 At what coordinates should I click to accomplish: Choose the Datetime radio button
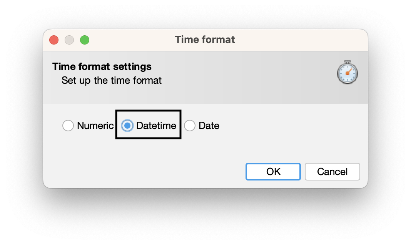point(127,126)
